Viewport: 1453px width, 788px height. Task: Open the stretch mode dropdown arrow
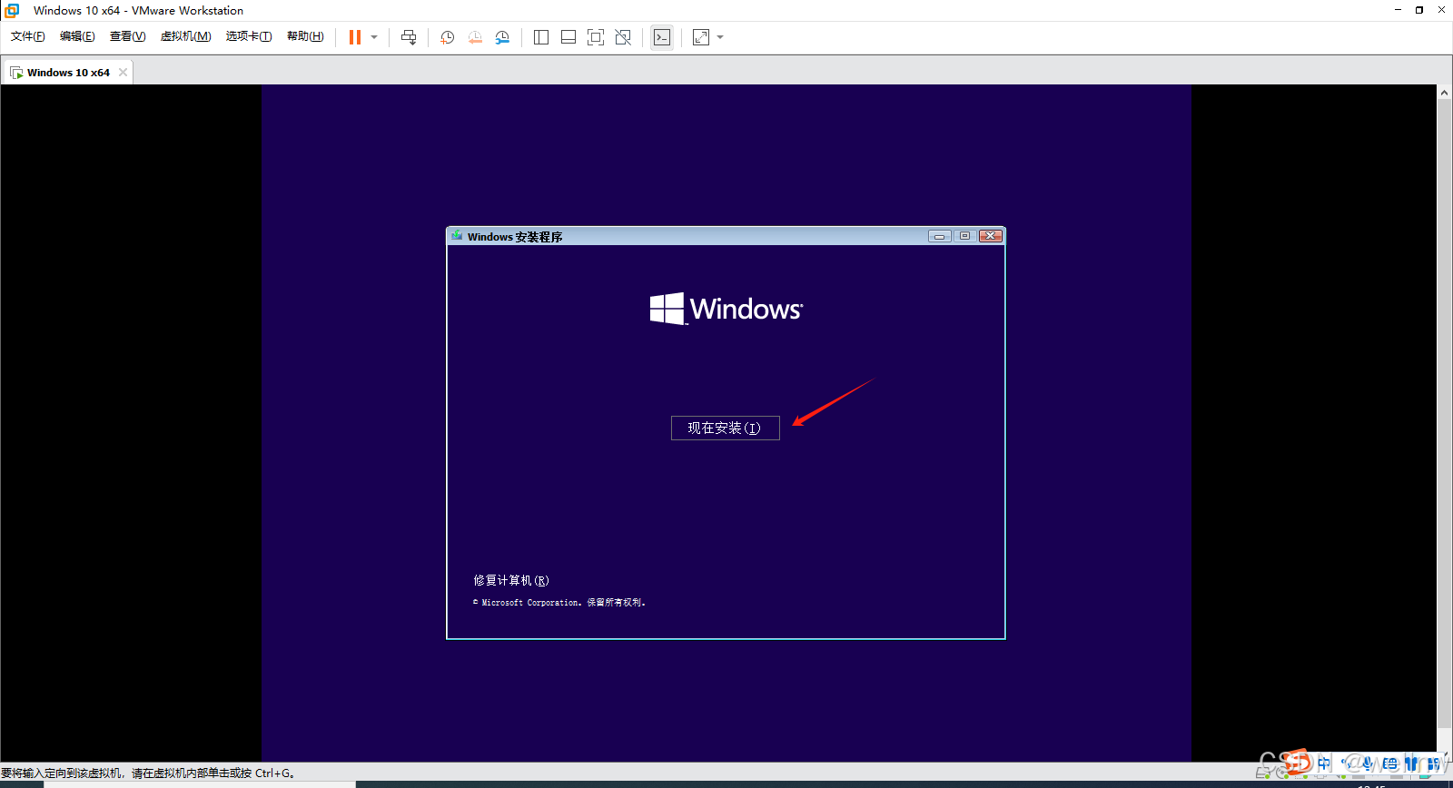[720, 37]
